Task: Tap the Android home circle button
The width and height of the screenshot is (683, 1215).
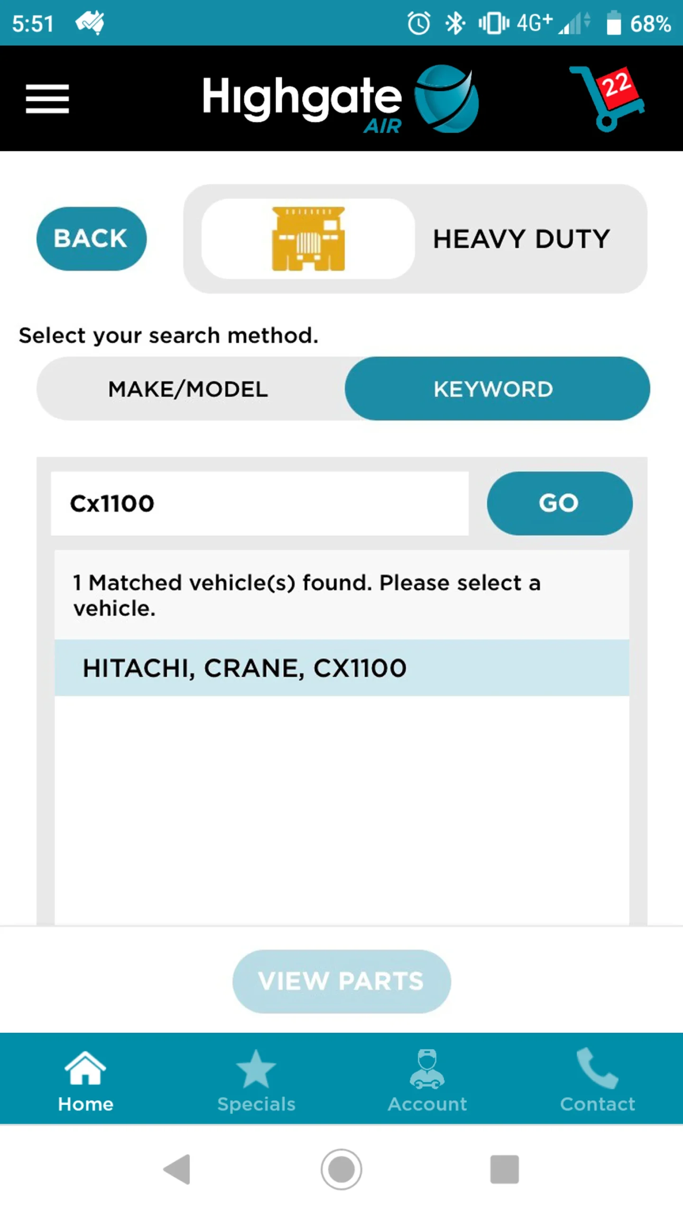Action: tap(341, 1169)
